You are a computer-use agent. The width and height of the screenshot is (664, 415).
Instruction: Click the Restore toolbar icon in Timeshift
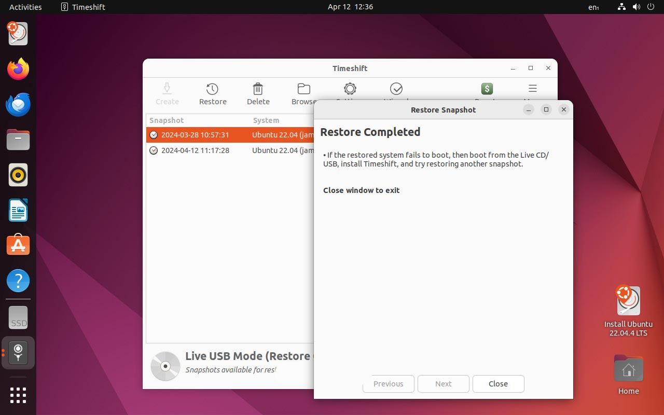(212, 89)
